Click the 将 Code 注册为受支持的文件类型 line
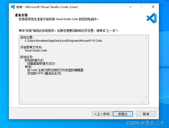The height and width of the screenshot is (128, 169). [55, 70]
